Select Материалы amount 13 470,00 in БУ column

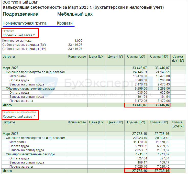click(140, 76)
